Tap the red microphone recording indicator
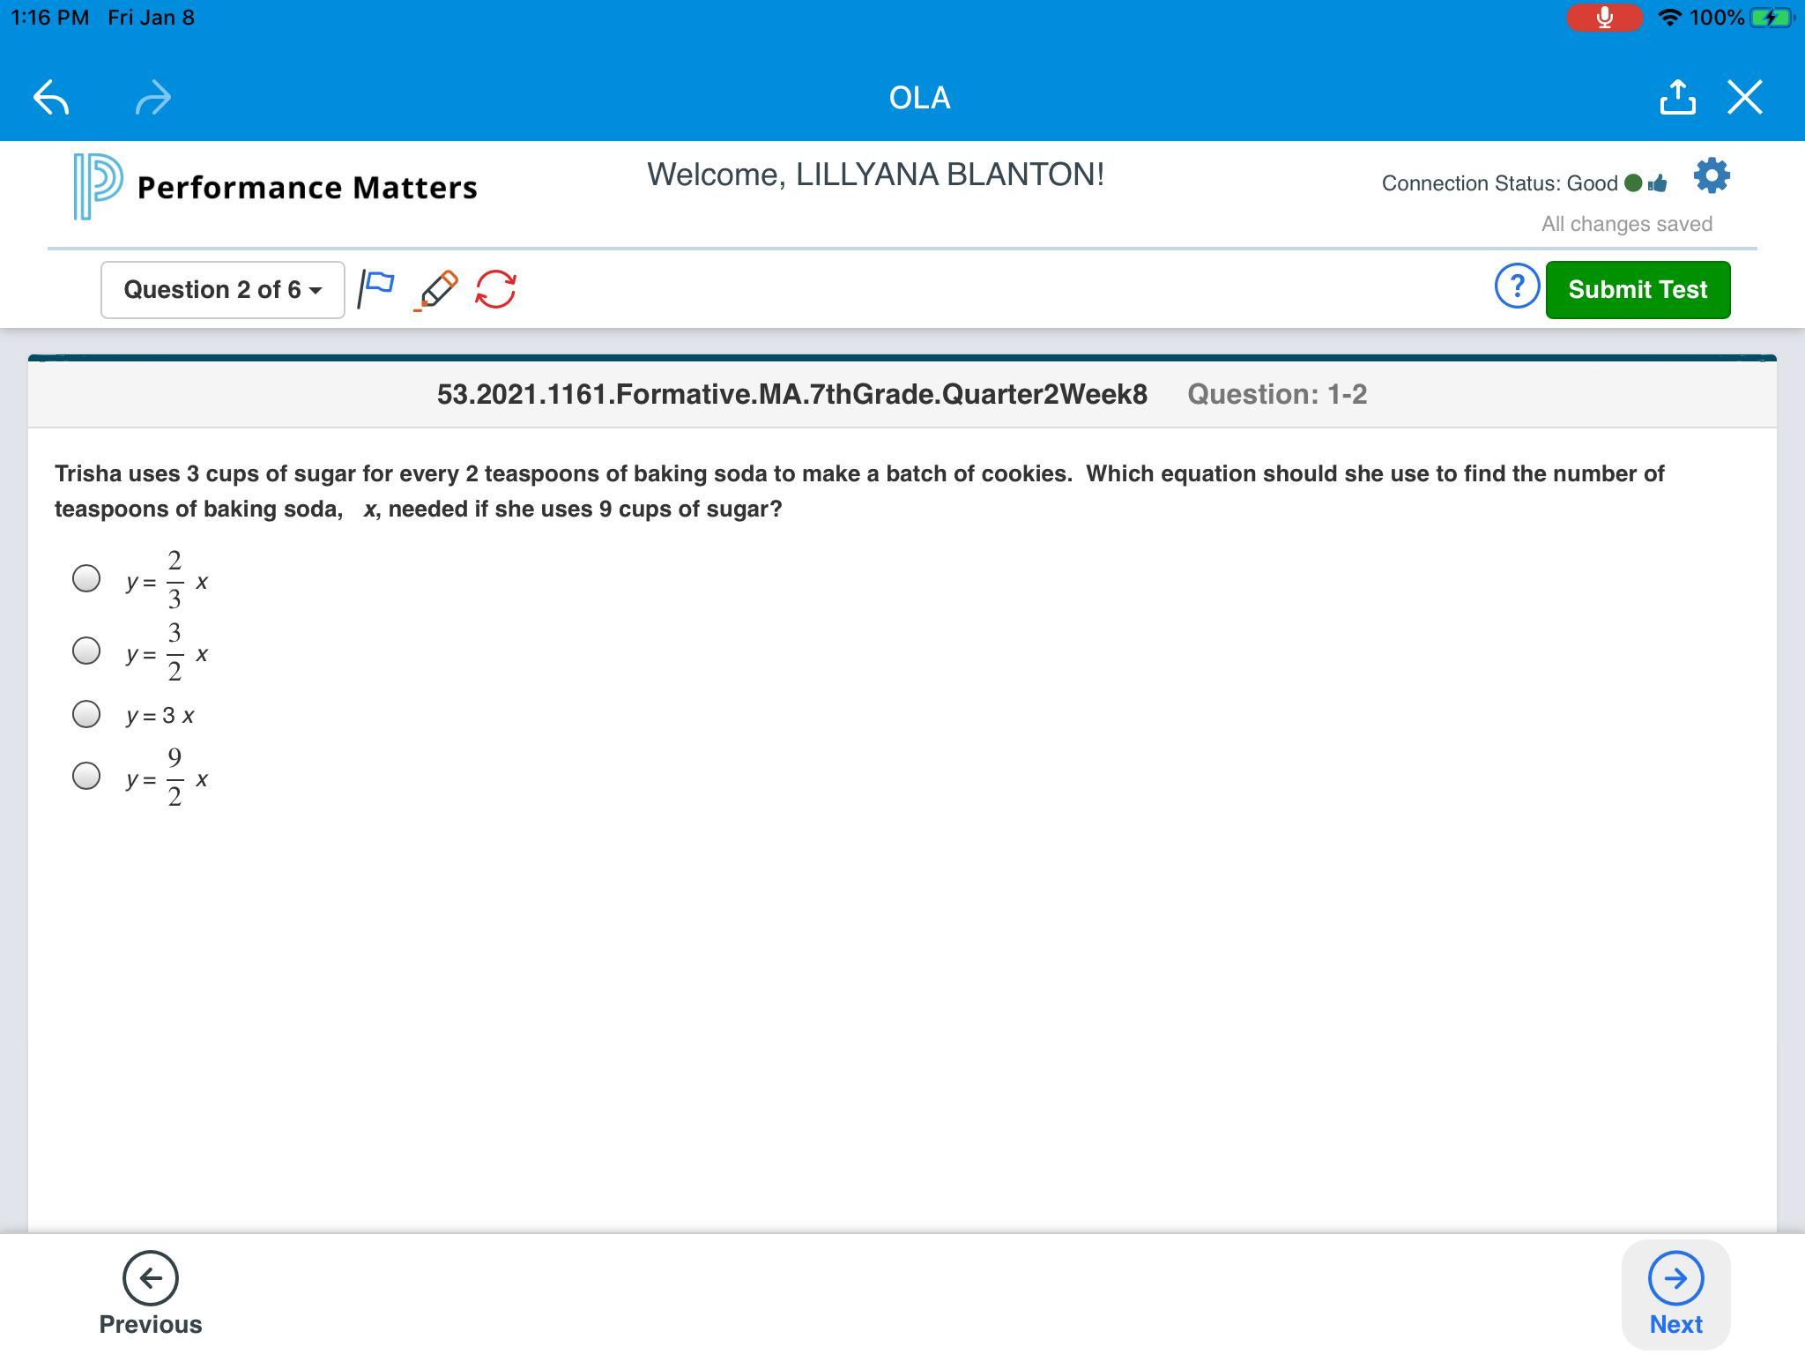The image size is (1805, 1354). 1604,18
